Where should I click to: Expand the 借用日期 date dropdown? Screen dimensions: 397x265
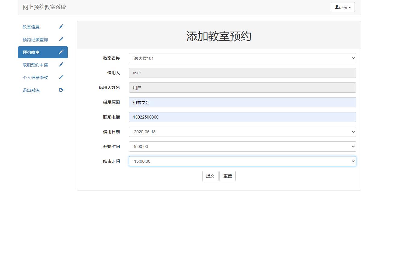[352, 132]
